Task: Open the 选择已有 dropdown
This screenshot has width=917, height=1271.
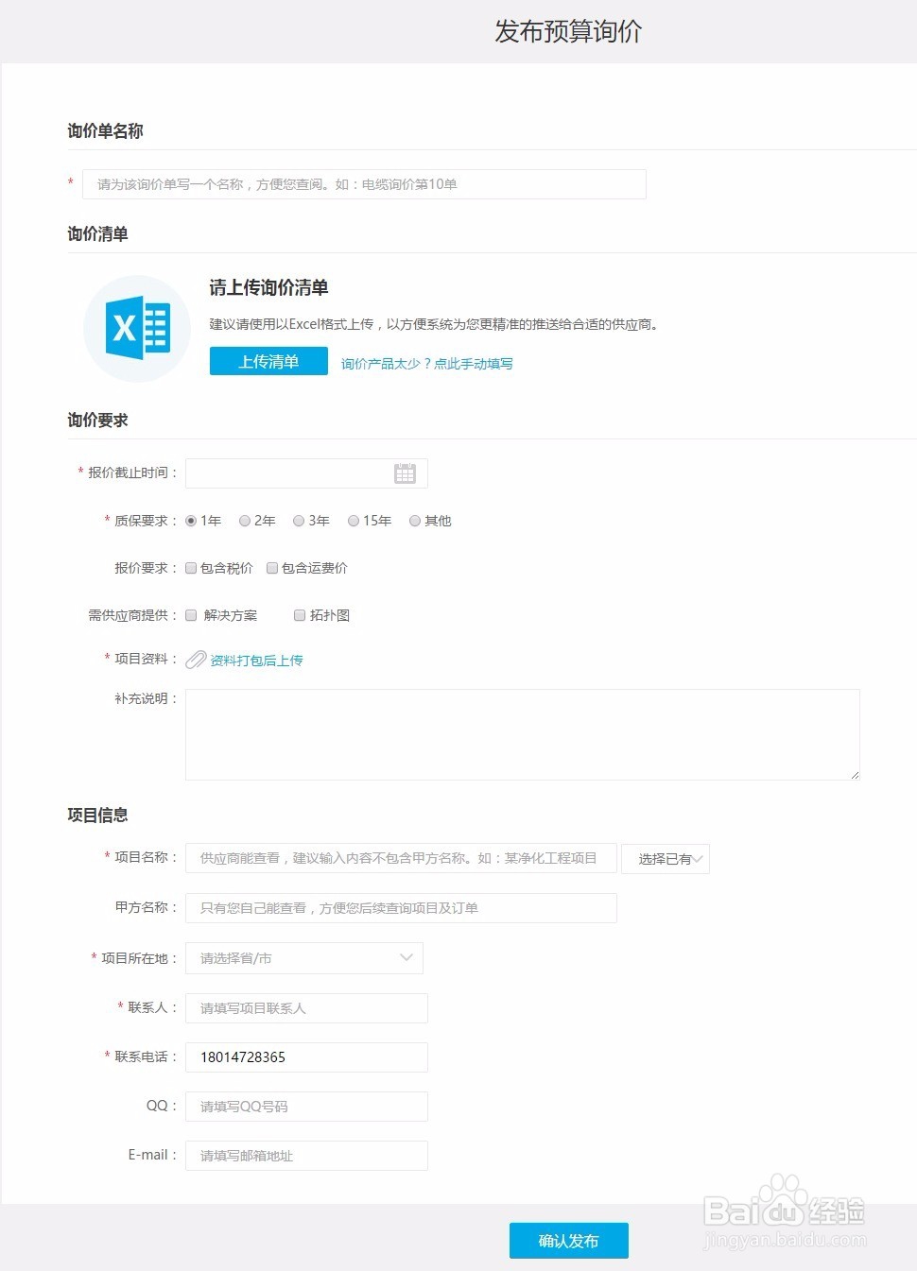Action: (x=666, y=859)
